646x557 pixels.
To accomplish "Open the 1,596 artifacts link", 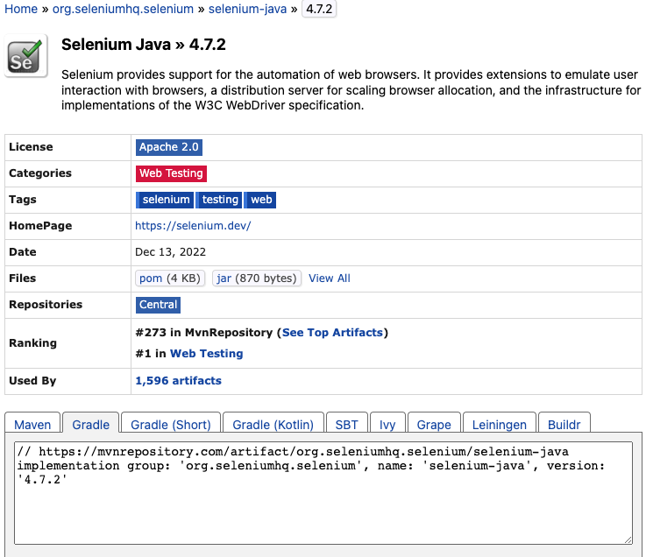I will click(x=178, y=381).
